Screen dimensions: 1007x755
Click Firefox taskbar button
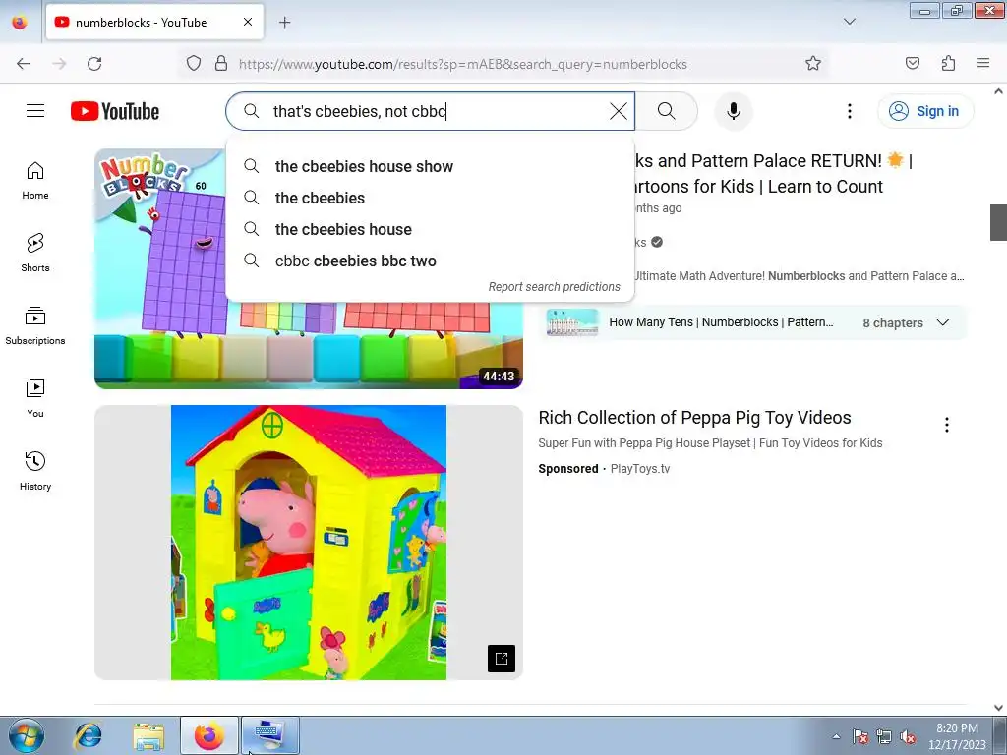point(209,735)
